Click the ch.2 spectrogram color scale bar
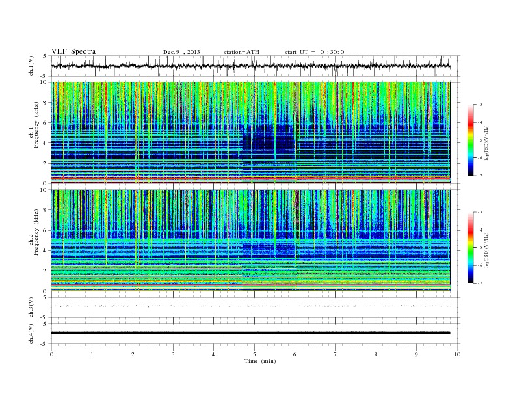The width and height of the screenshot is (515, 398). click(470, 248)
